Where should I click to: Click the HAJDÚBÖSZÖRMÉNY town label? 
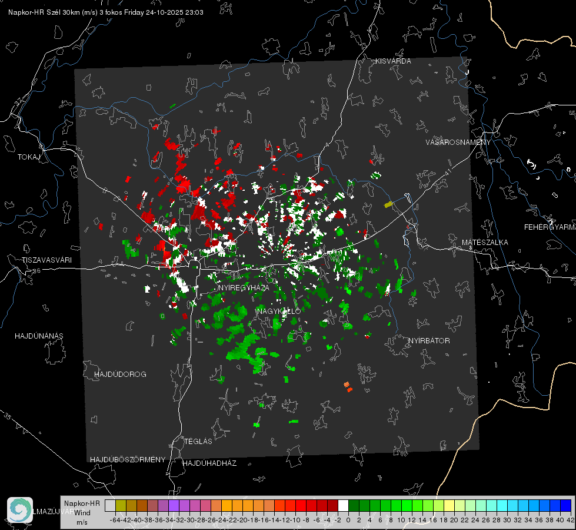(128, 460)
